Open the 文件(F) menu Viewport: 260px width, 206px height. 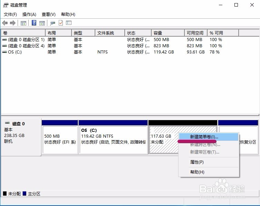(x=10, y=14)
